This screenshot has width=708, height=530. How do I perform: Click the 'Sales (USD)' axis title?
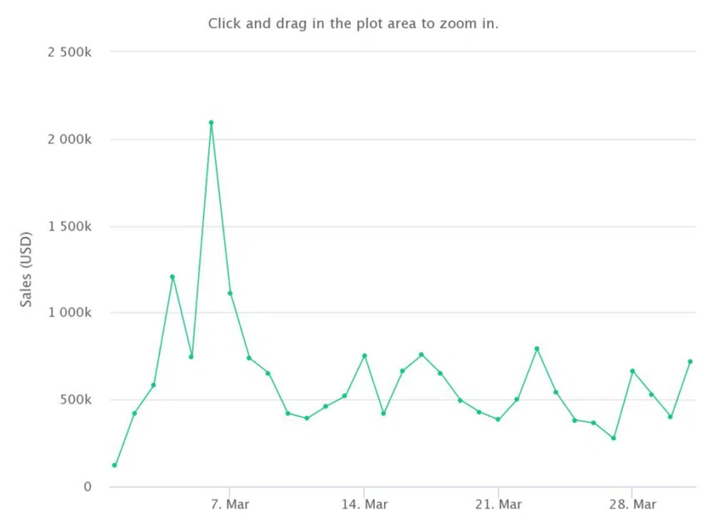[x=26, y=270]
